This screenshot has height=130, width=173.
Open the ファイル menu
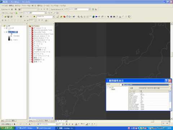pos(5,5)
